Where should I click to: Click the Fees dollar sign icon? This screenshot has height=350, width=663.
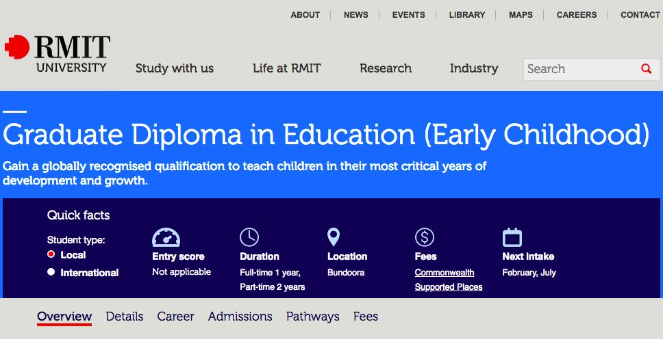(425, 237)
